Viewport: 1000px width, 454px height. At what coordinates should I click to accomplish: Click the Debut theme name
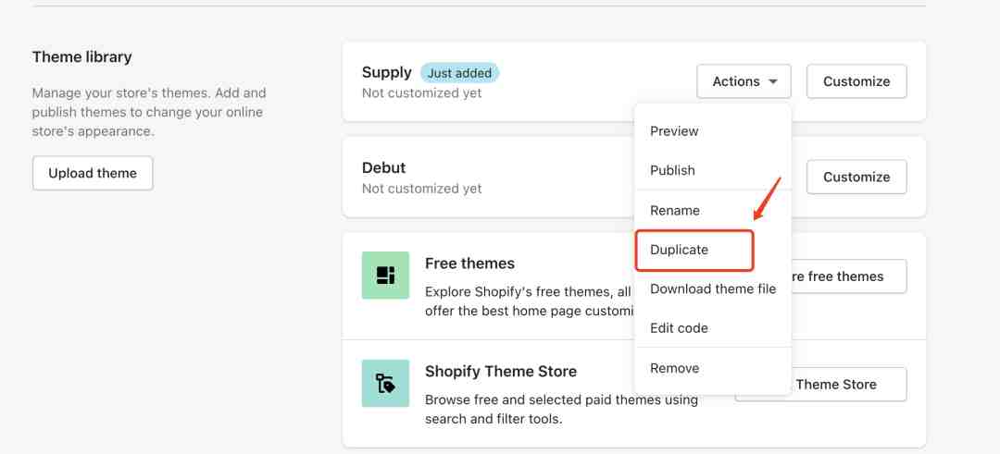tap(383, 167)
